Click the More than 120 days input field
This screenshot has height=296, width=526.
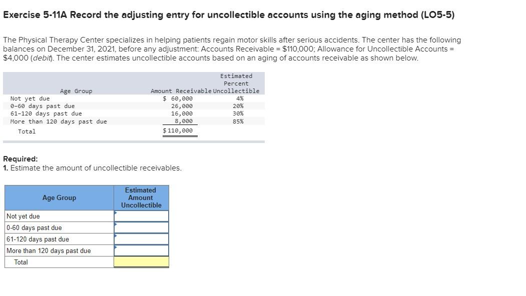point(141,250)
